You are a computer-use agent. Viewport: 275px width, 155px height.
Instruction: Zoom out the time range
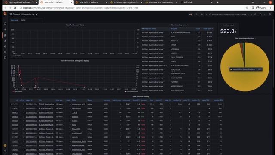(x=255, y=14)
